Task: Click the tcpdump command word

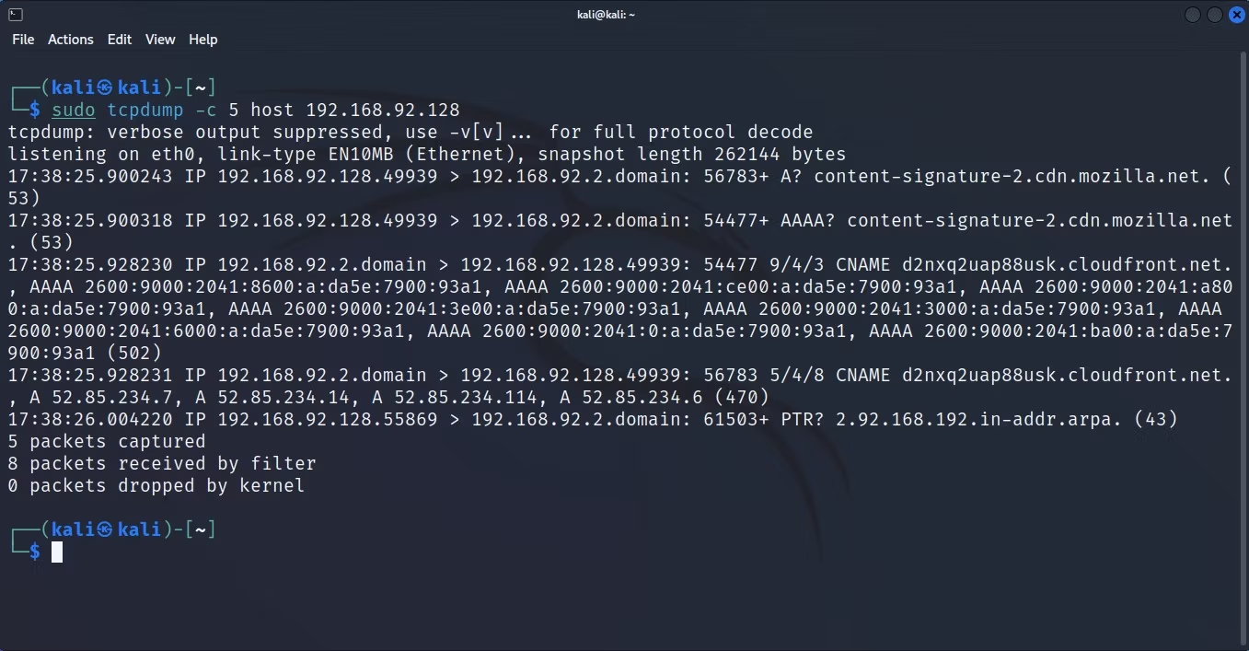Action: click(145, 110)
